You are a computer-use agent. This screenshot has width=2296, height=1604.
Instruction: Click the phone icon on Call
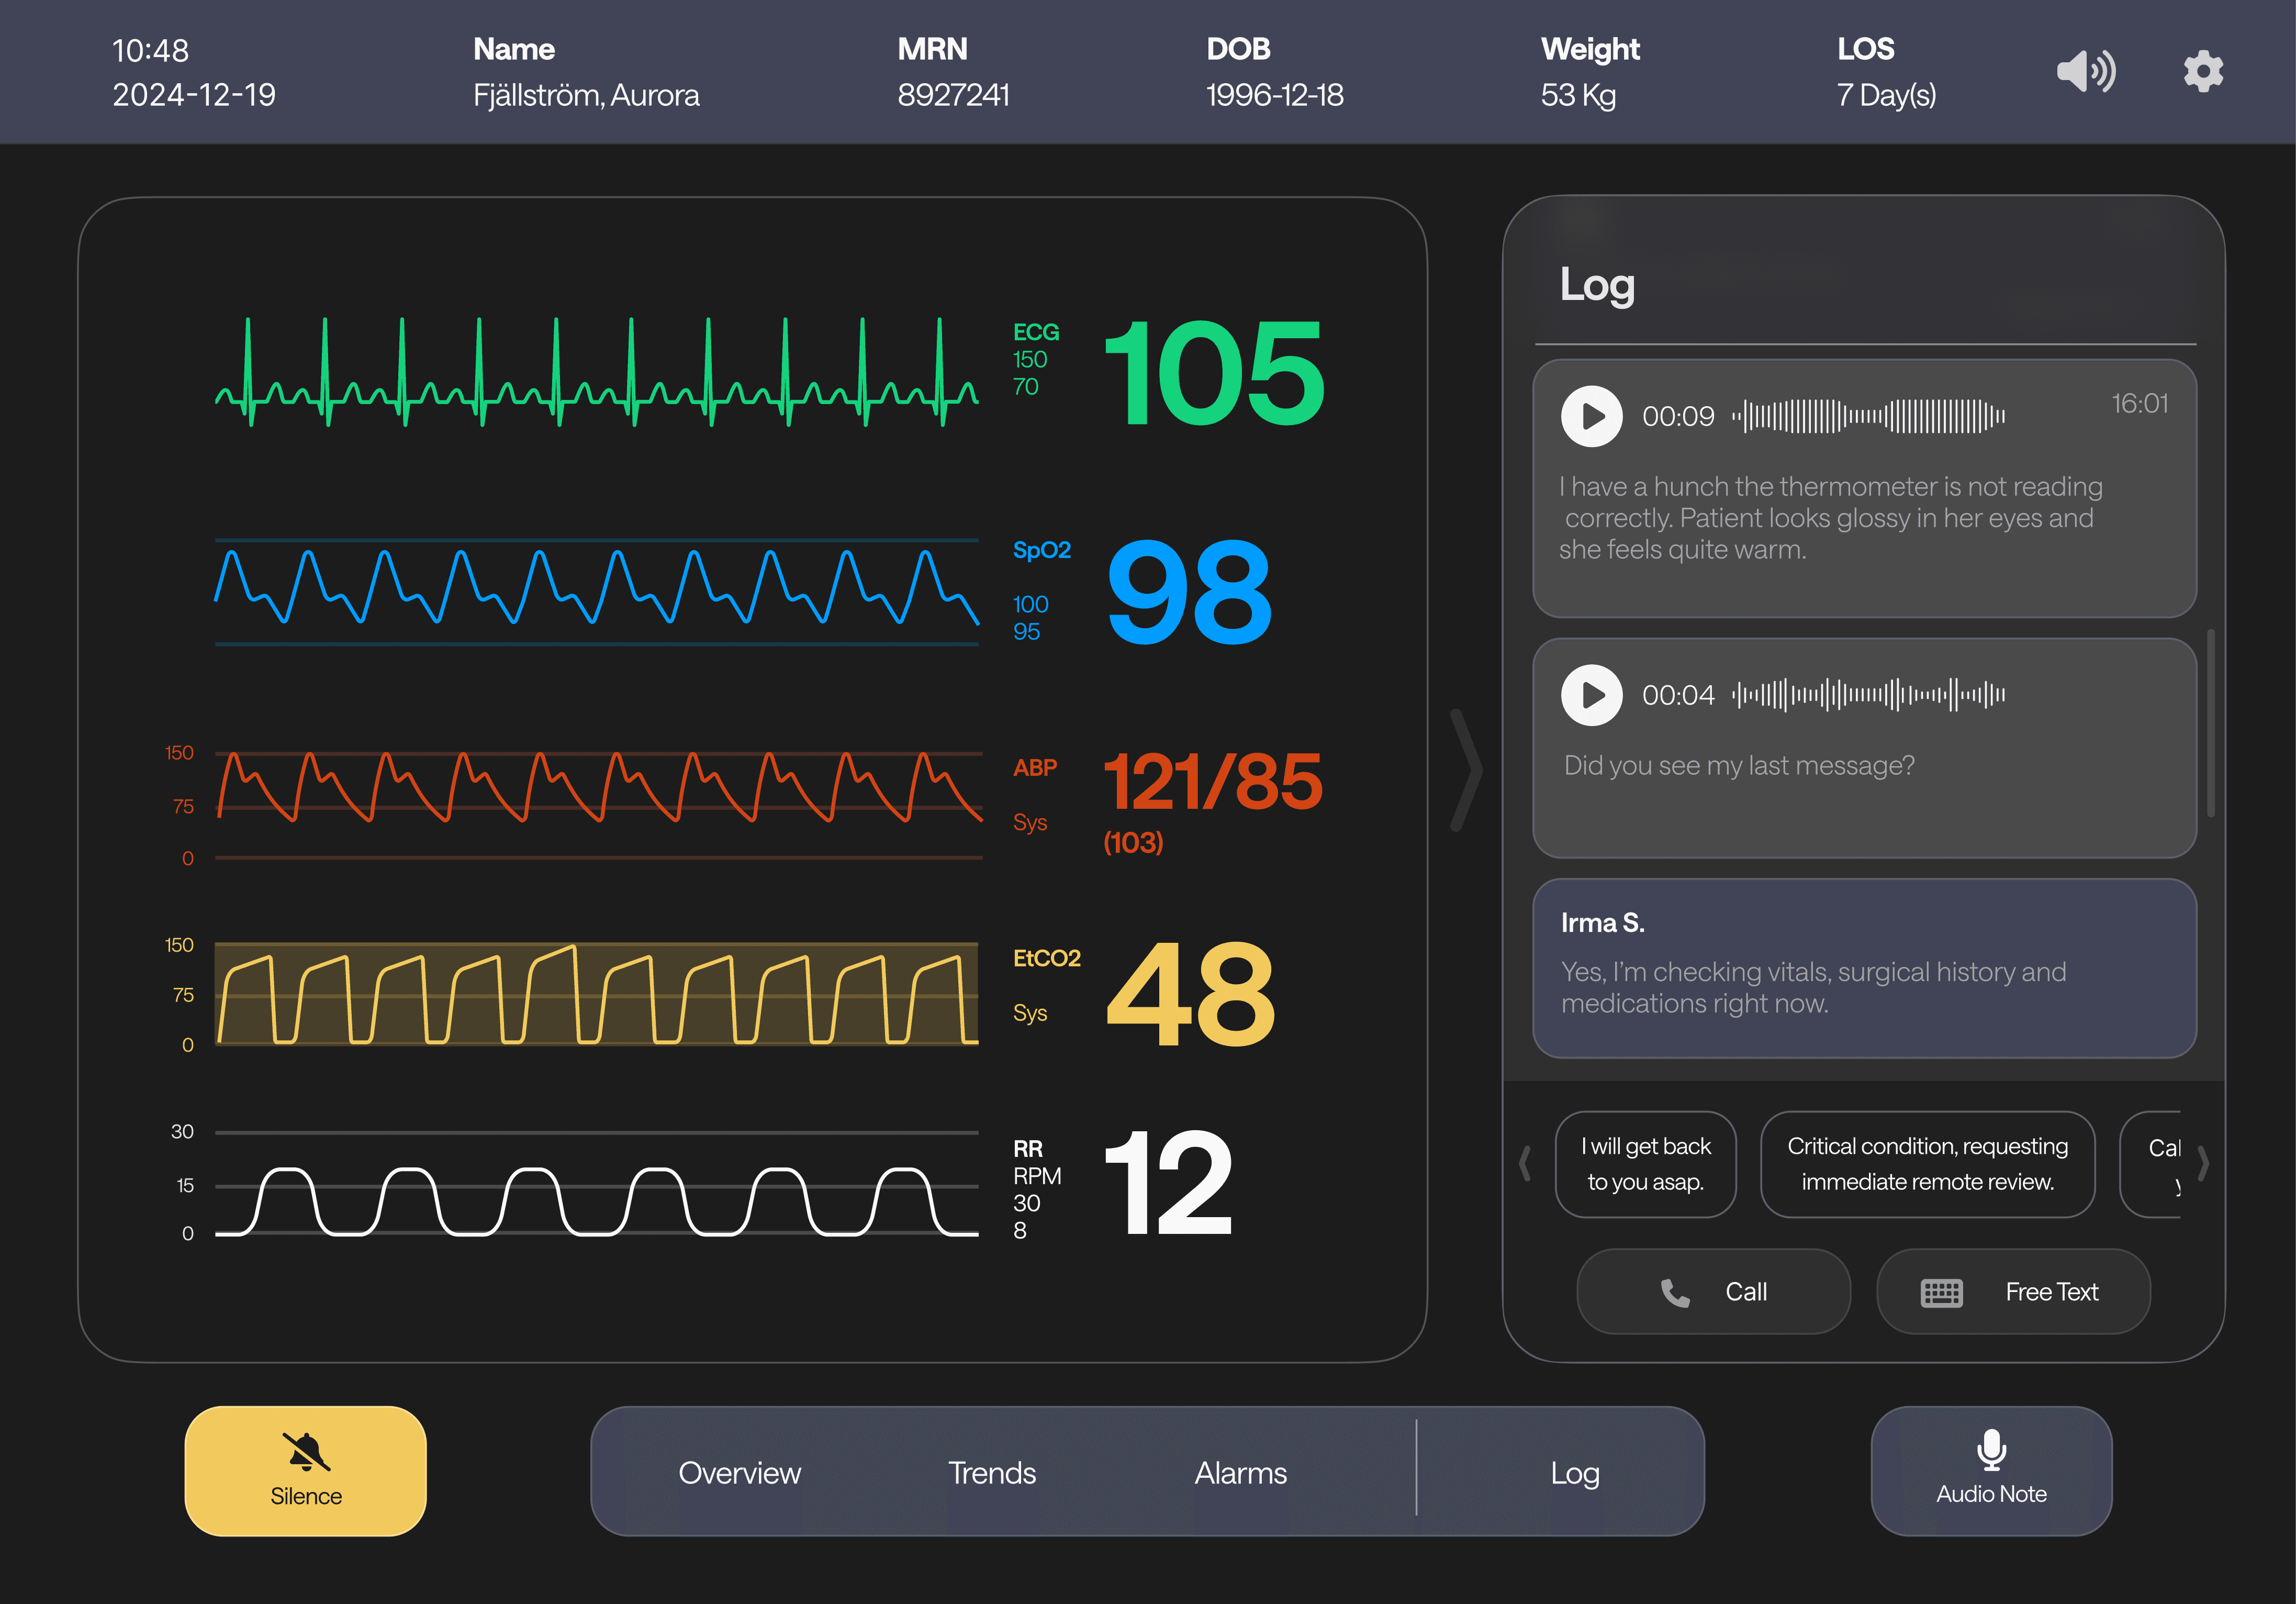[1675, 1293]
